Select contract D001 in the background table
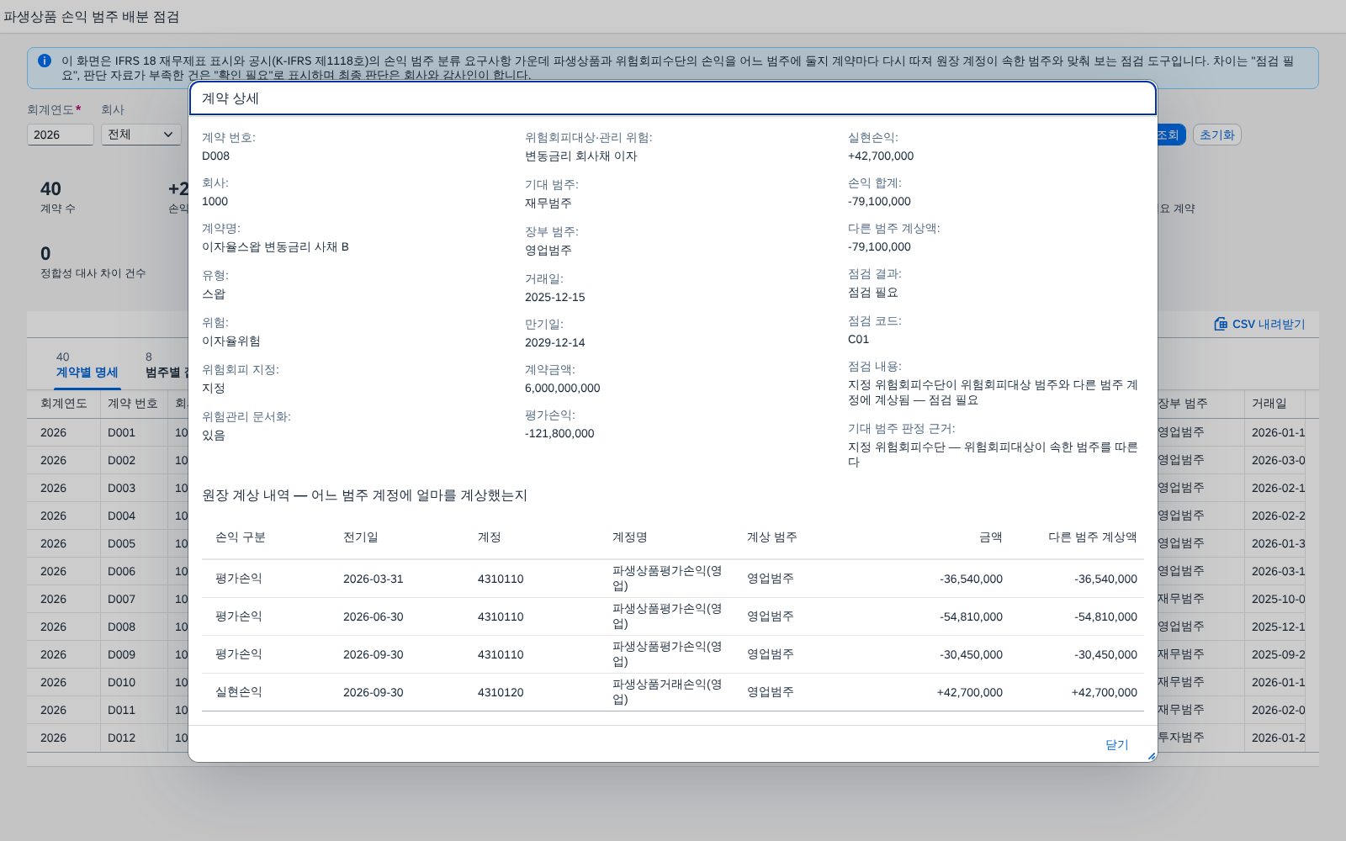The height and width of the screenshot is (841, 1346). pyautogui.click(x=121, y=432)
